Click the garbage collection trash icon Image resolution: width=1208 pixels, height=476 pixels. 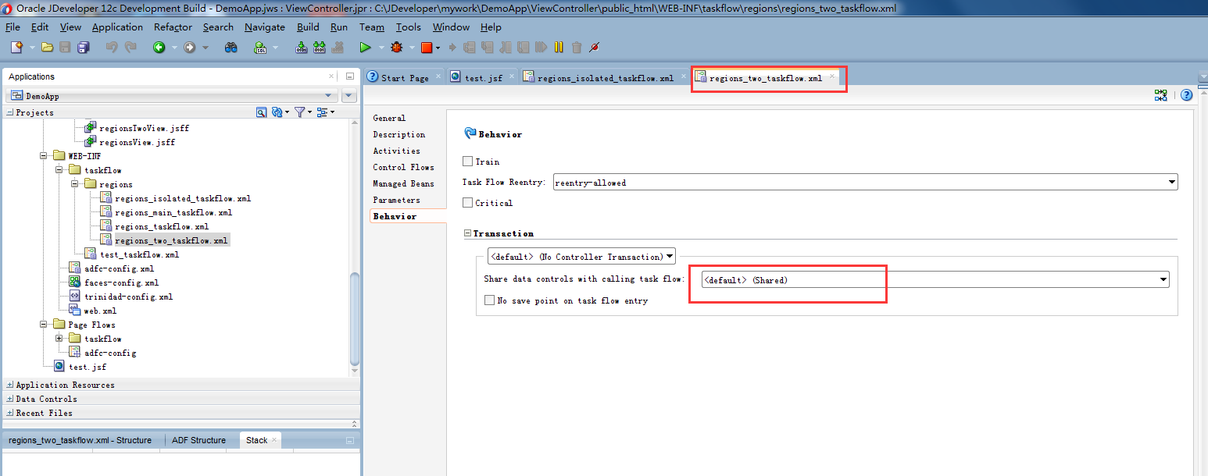point(577,48)
